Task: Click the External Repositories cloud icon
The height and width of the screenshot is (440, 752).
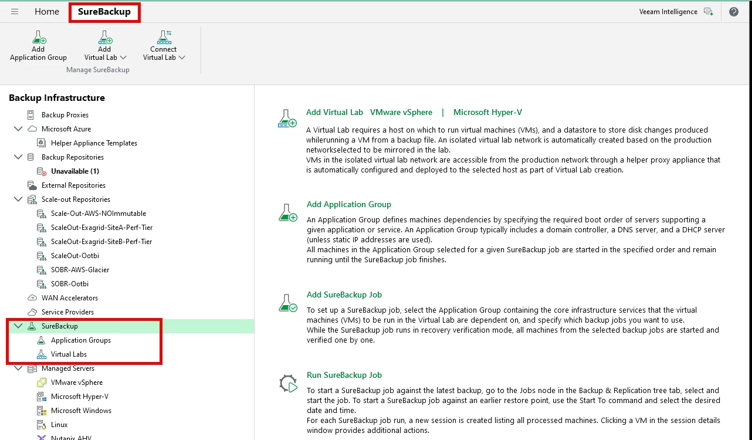Action: coord(32,185)
